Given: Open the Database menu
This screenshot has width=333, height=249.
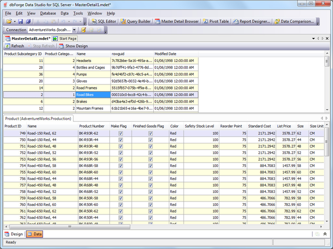Looking at the screenshot, I should point(48,13).
